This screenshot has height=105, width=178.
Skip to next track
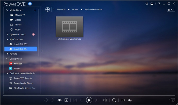(x=96, y=100)
